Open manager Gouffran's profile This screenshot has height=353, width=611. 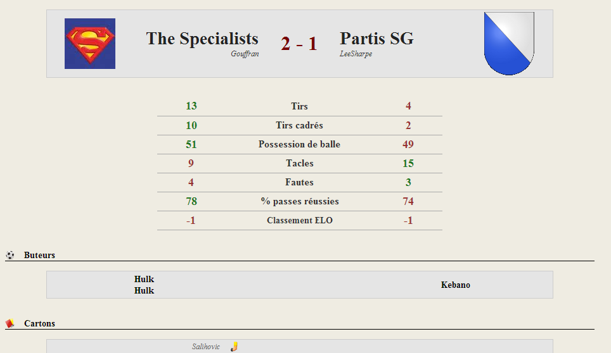tap(245, 54)
